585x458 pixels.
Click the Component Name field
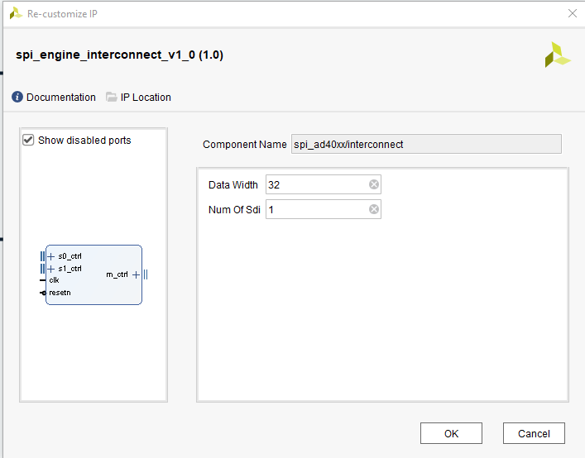click(x=425, y=145)
